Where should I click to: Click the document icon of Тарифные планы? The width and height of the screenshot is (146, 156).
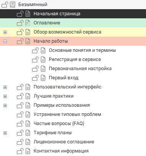coord(28,133)
